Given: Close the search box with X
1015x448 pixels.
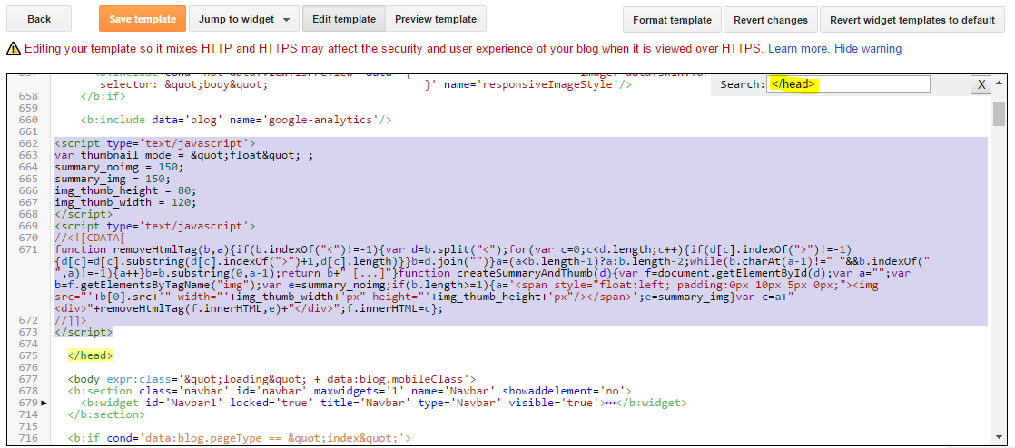Looking at the screenshot, I should [981, 84].
